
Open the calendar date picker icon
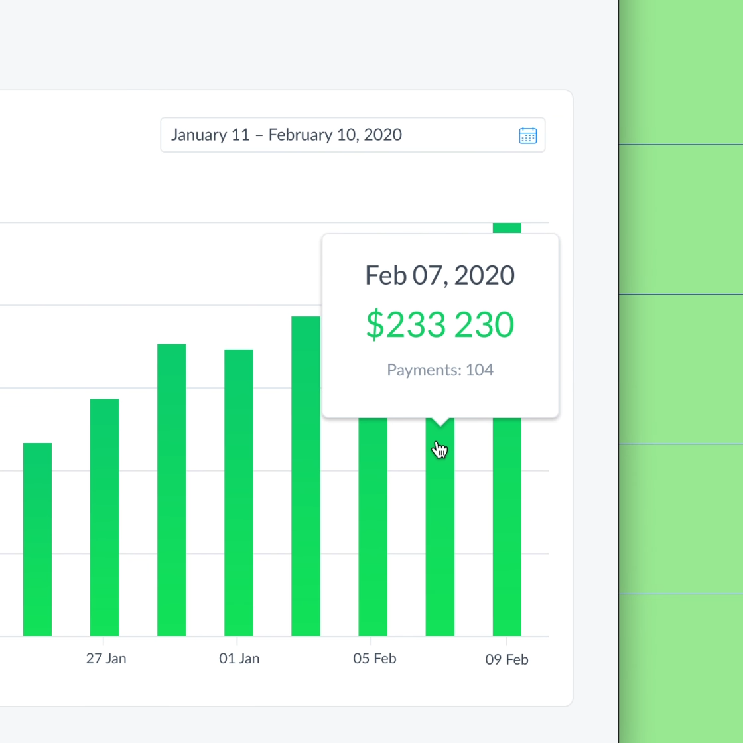(x=527, y=135)
